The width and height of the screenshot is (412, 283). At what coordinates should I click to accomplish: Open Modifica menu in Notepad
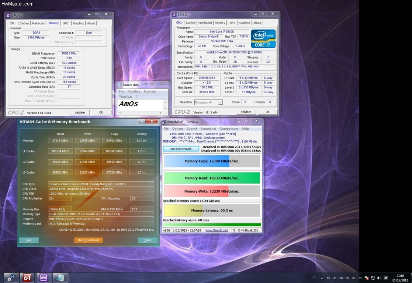(134, 91)
